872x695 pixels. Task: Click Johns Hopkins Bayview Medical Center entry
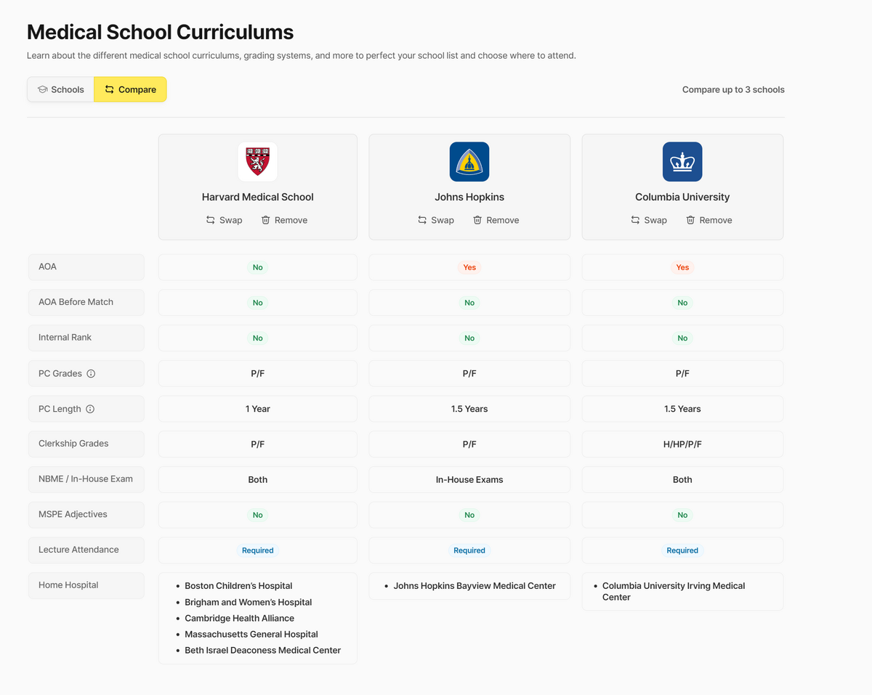[x=475, y=586]
